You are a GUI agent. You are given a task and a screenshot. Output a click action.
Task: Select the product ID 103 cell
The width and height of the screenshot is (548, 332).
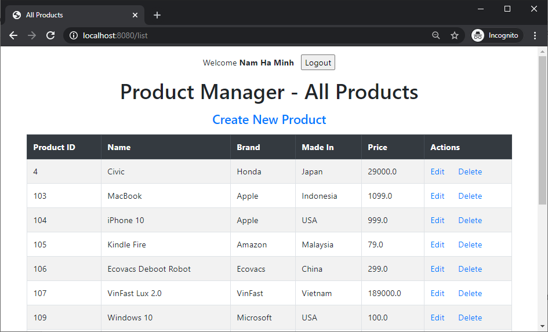tap(64, 196)
